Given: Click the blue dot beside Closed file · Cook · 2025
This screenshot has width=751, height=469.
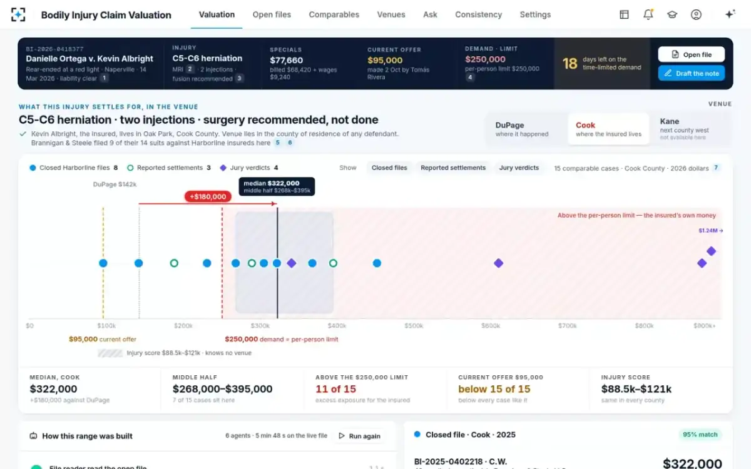Looking at the screenshot, I should click(417, 435).
